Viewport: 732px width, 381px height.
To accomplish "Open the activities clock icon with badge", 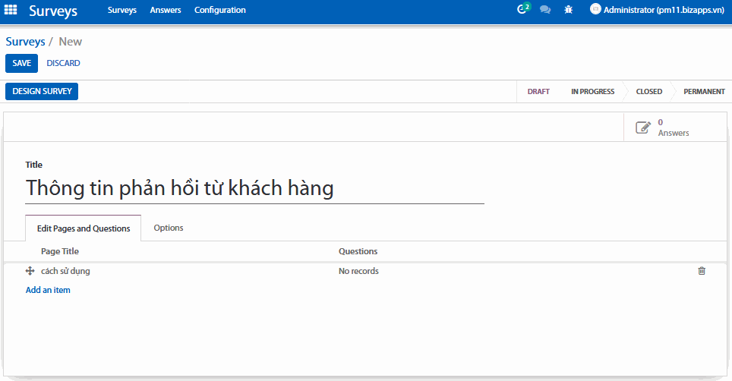I will 522,10.
